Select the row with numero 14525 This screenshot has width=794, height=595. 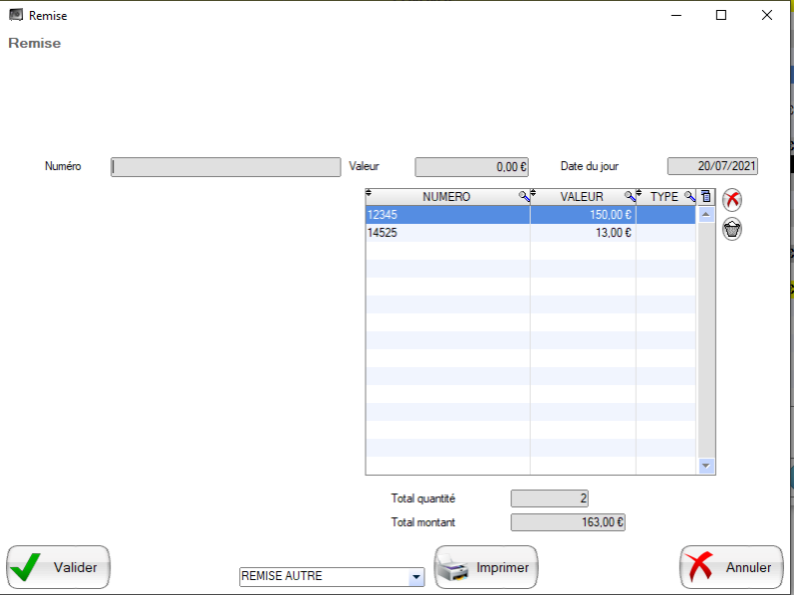coord(447,233)
